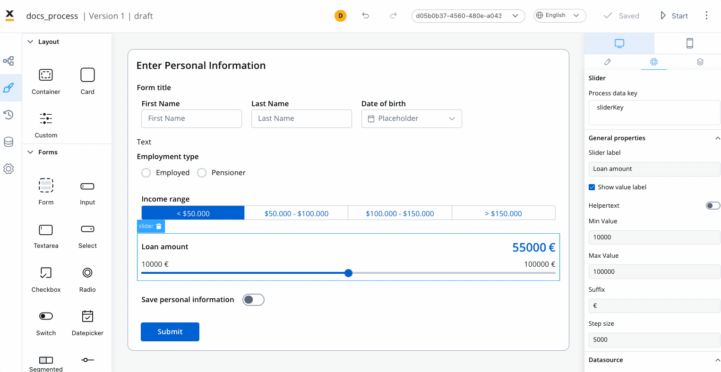This screenshot has height=372, width=721.
Task: Click the Slider label Loan amount field
Action: (x=654, y=169)
